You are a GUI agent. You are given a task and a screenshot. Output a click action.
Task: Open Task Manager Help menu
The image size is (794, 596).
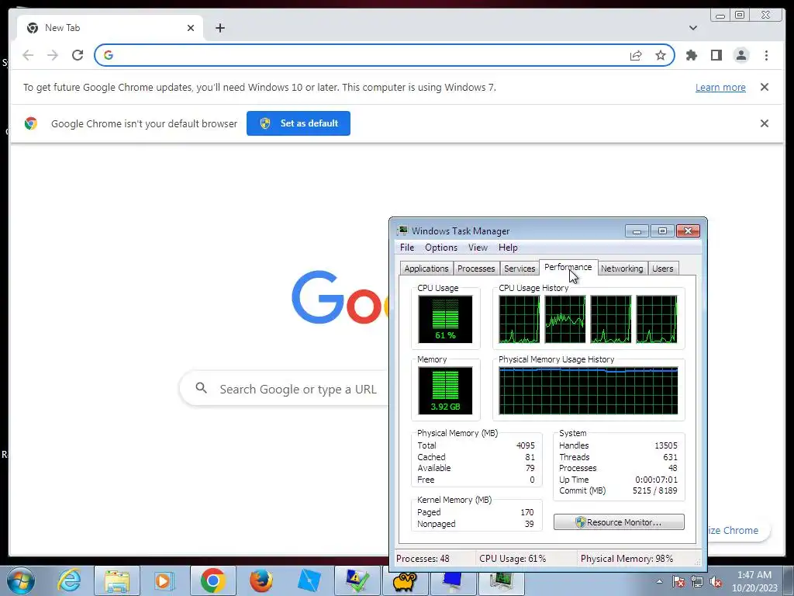[508, 248]
